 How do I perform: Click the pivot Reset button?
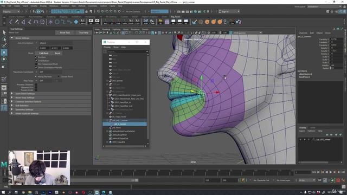pyautogui.click(x=57, y=53)
